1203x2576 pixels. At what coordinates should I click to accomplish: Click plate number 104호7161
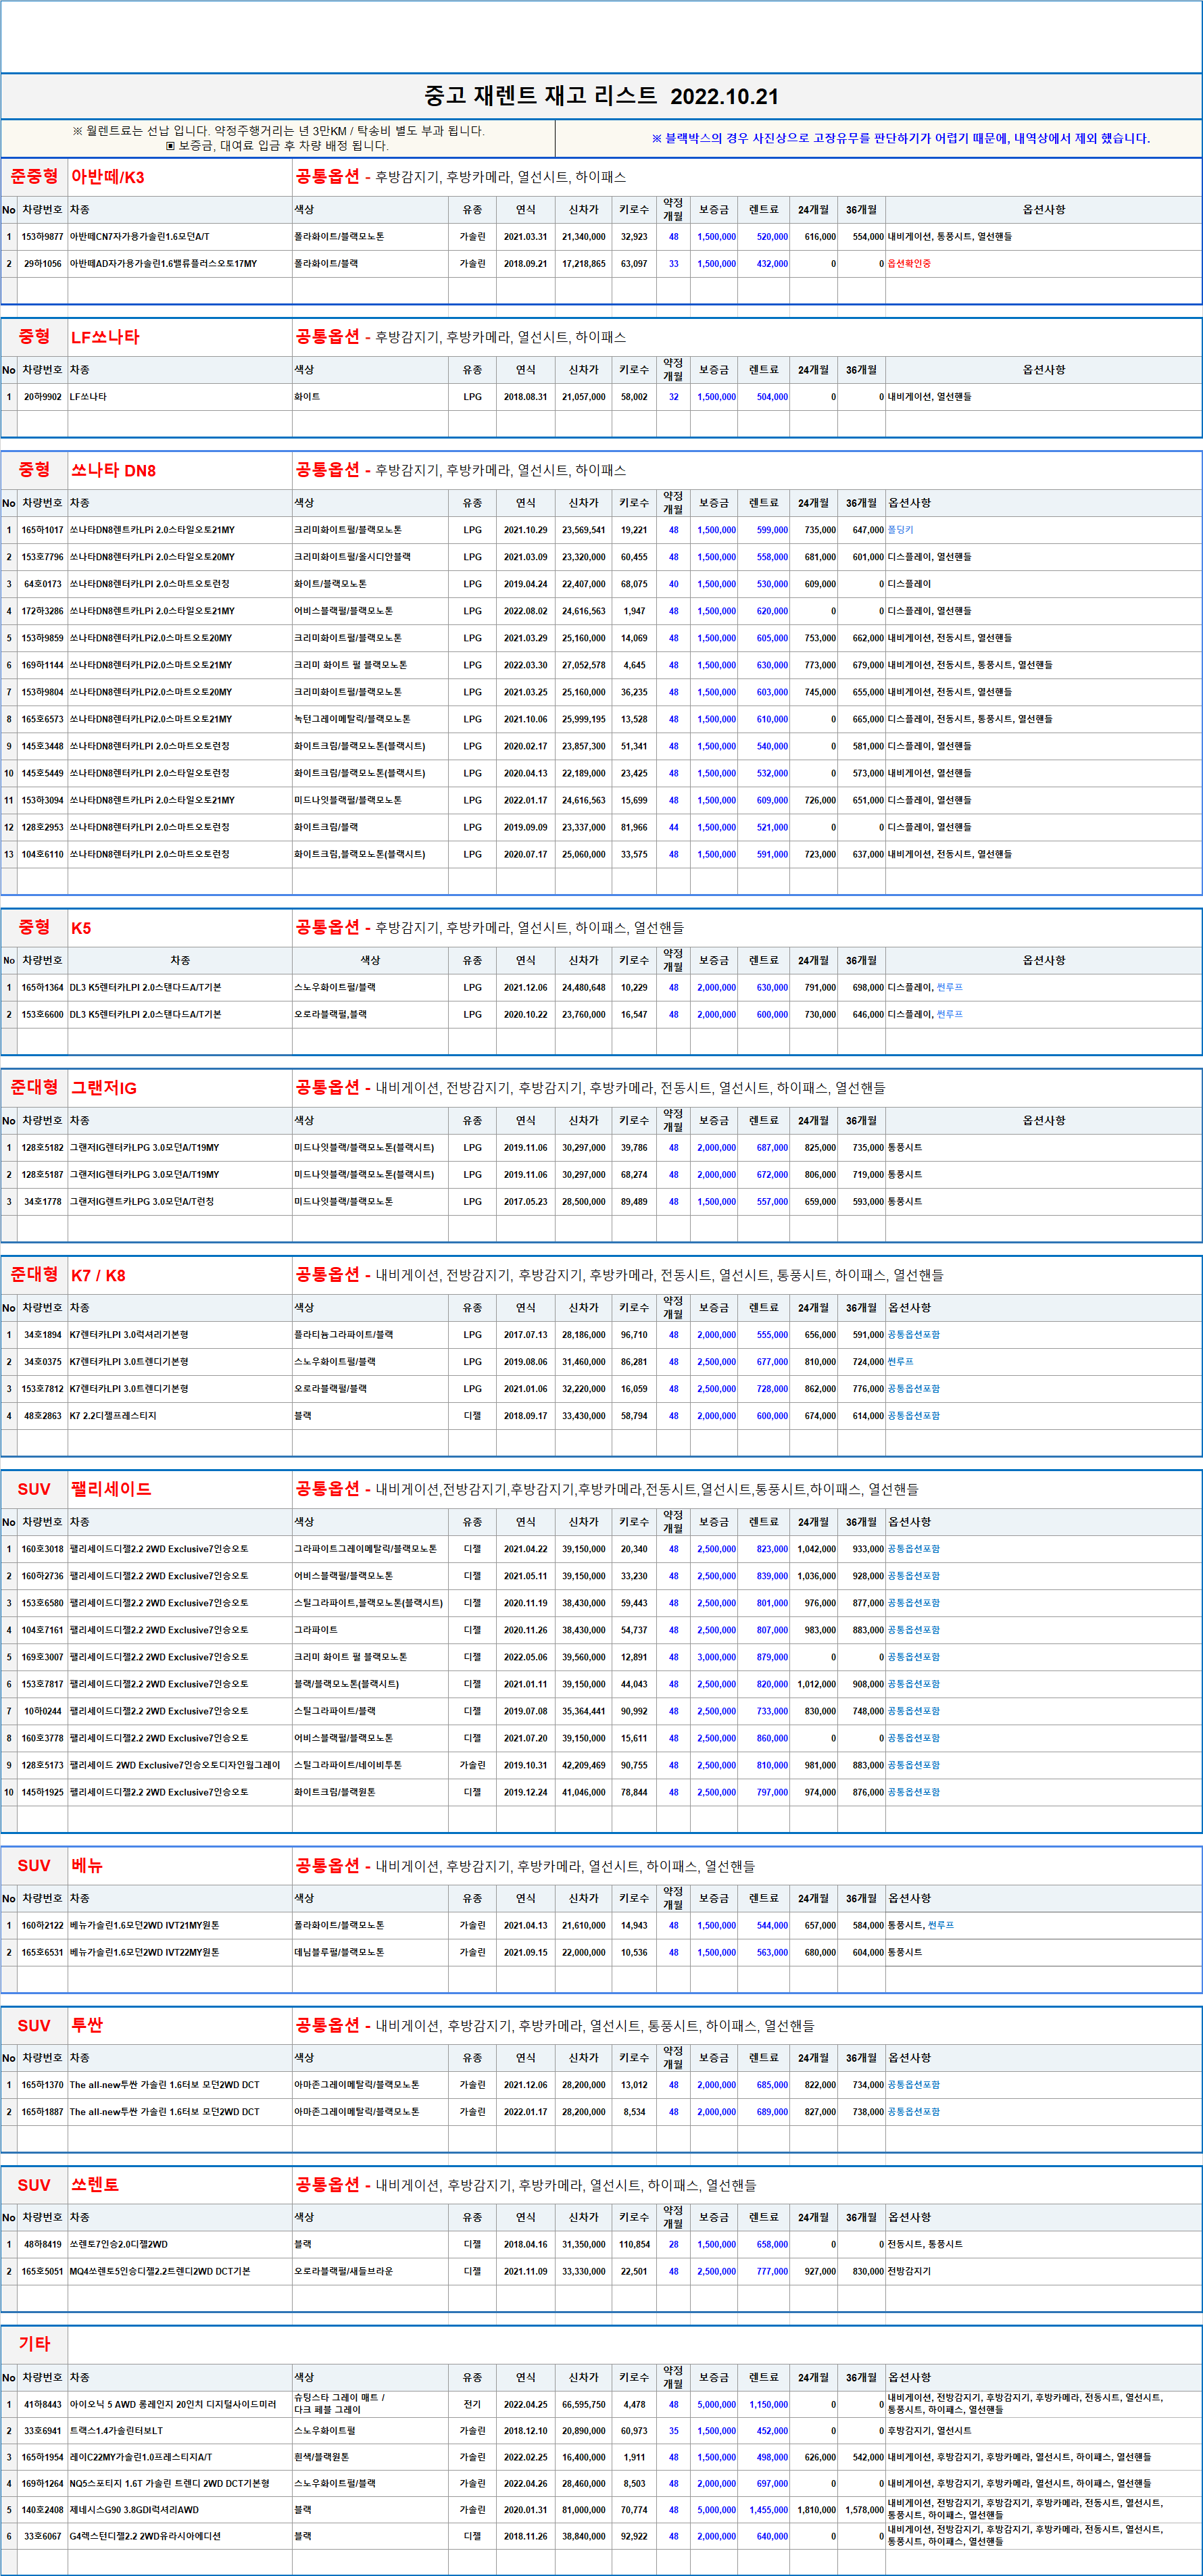point(42,1630)
